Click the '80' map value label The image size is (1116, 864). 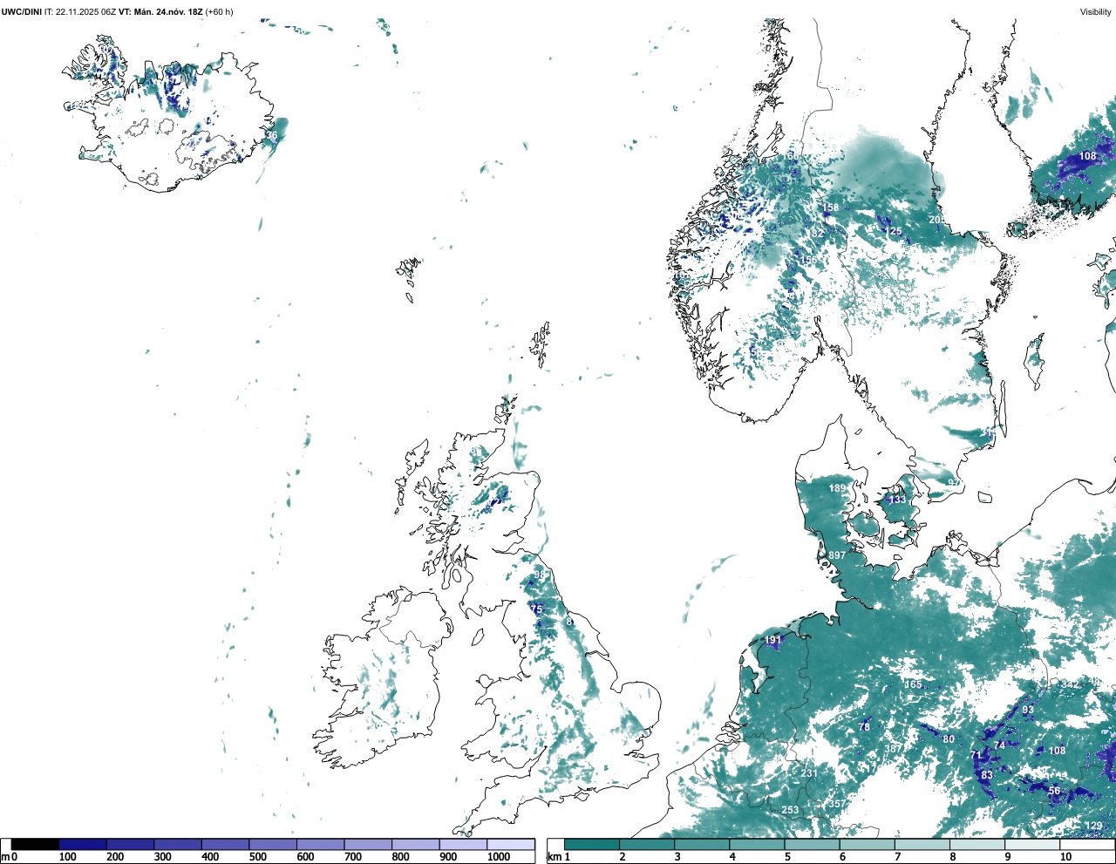949,739
